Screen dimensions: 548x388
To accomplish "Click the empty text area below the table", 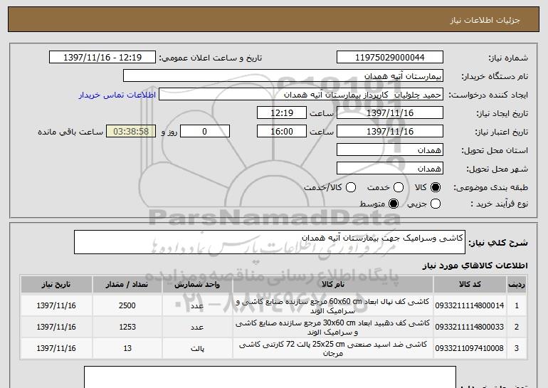I will pos(270,377).
